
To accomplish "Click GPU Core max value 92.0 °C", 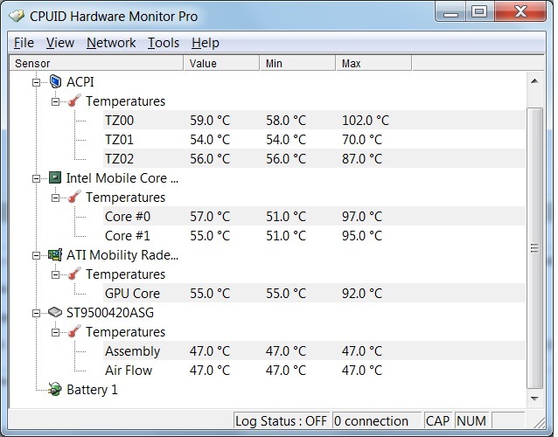I will (x=362, y=293).
